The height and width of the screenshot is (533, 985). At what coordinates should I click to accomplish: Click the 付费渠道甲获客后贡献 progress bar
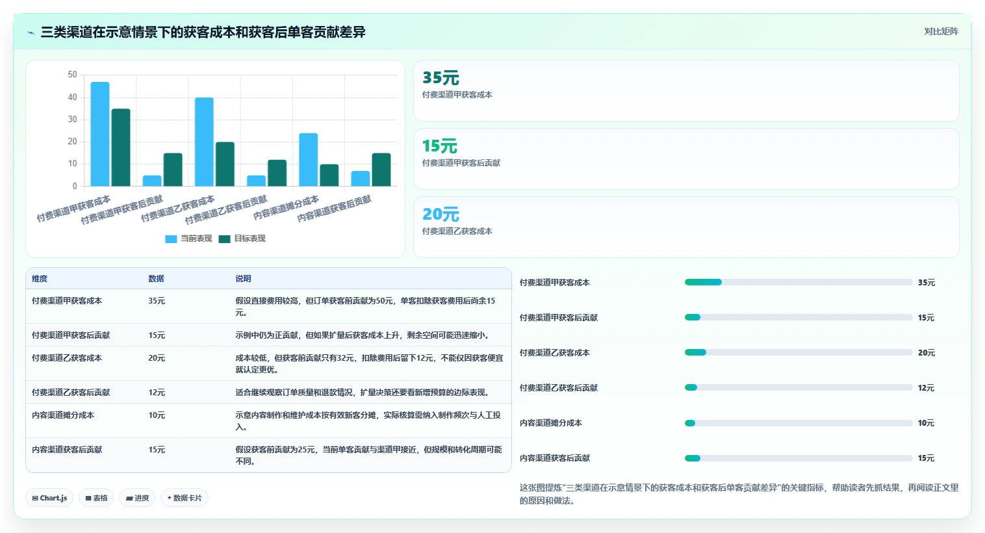point(799,317)
